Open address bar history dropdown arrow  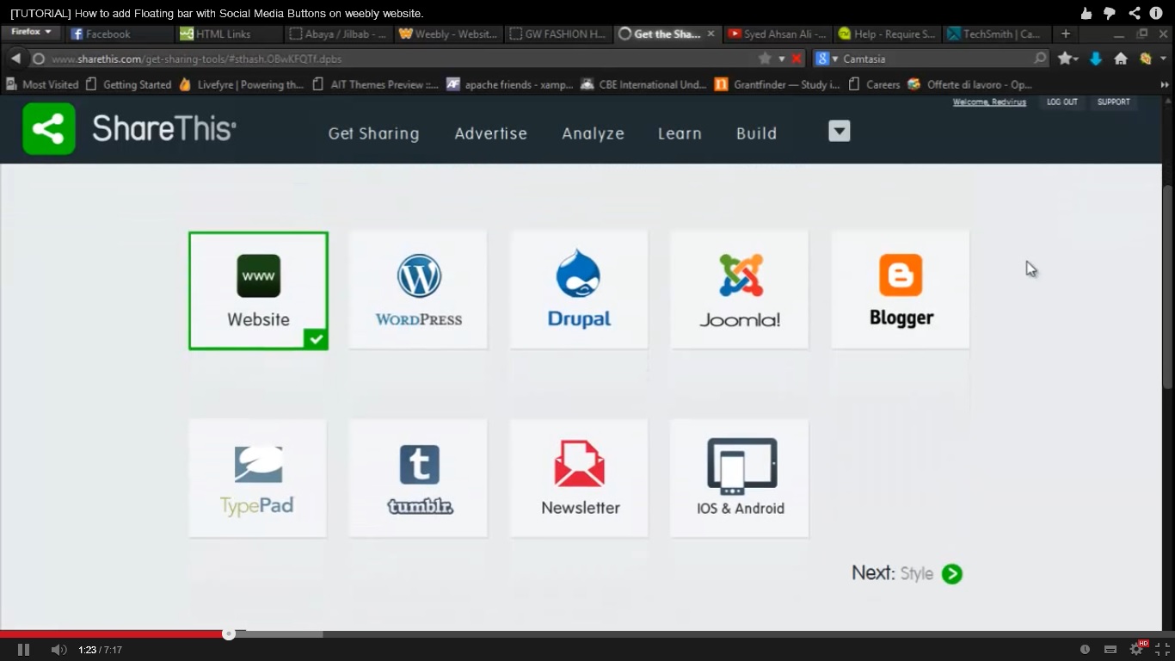[x=782, y=59]
